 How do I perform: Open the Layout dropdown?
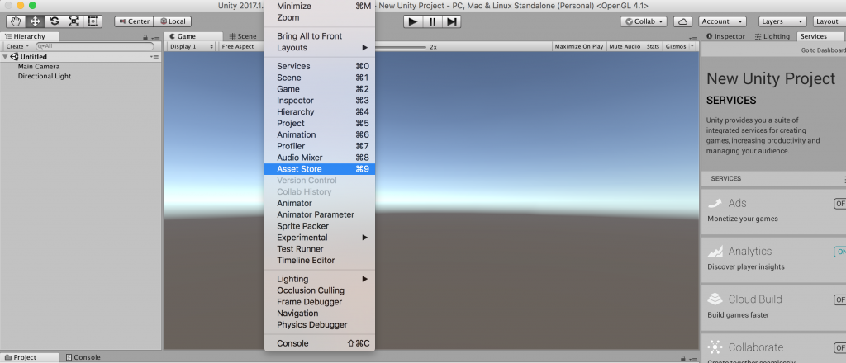tap(829, 21)
